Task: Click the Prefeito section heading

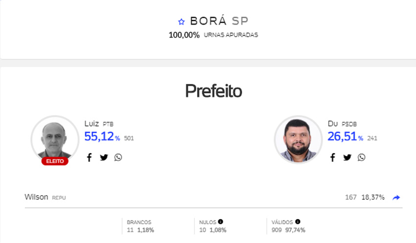Action: tap(213, 91)
